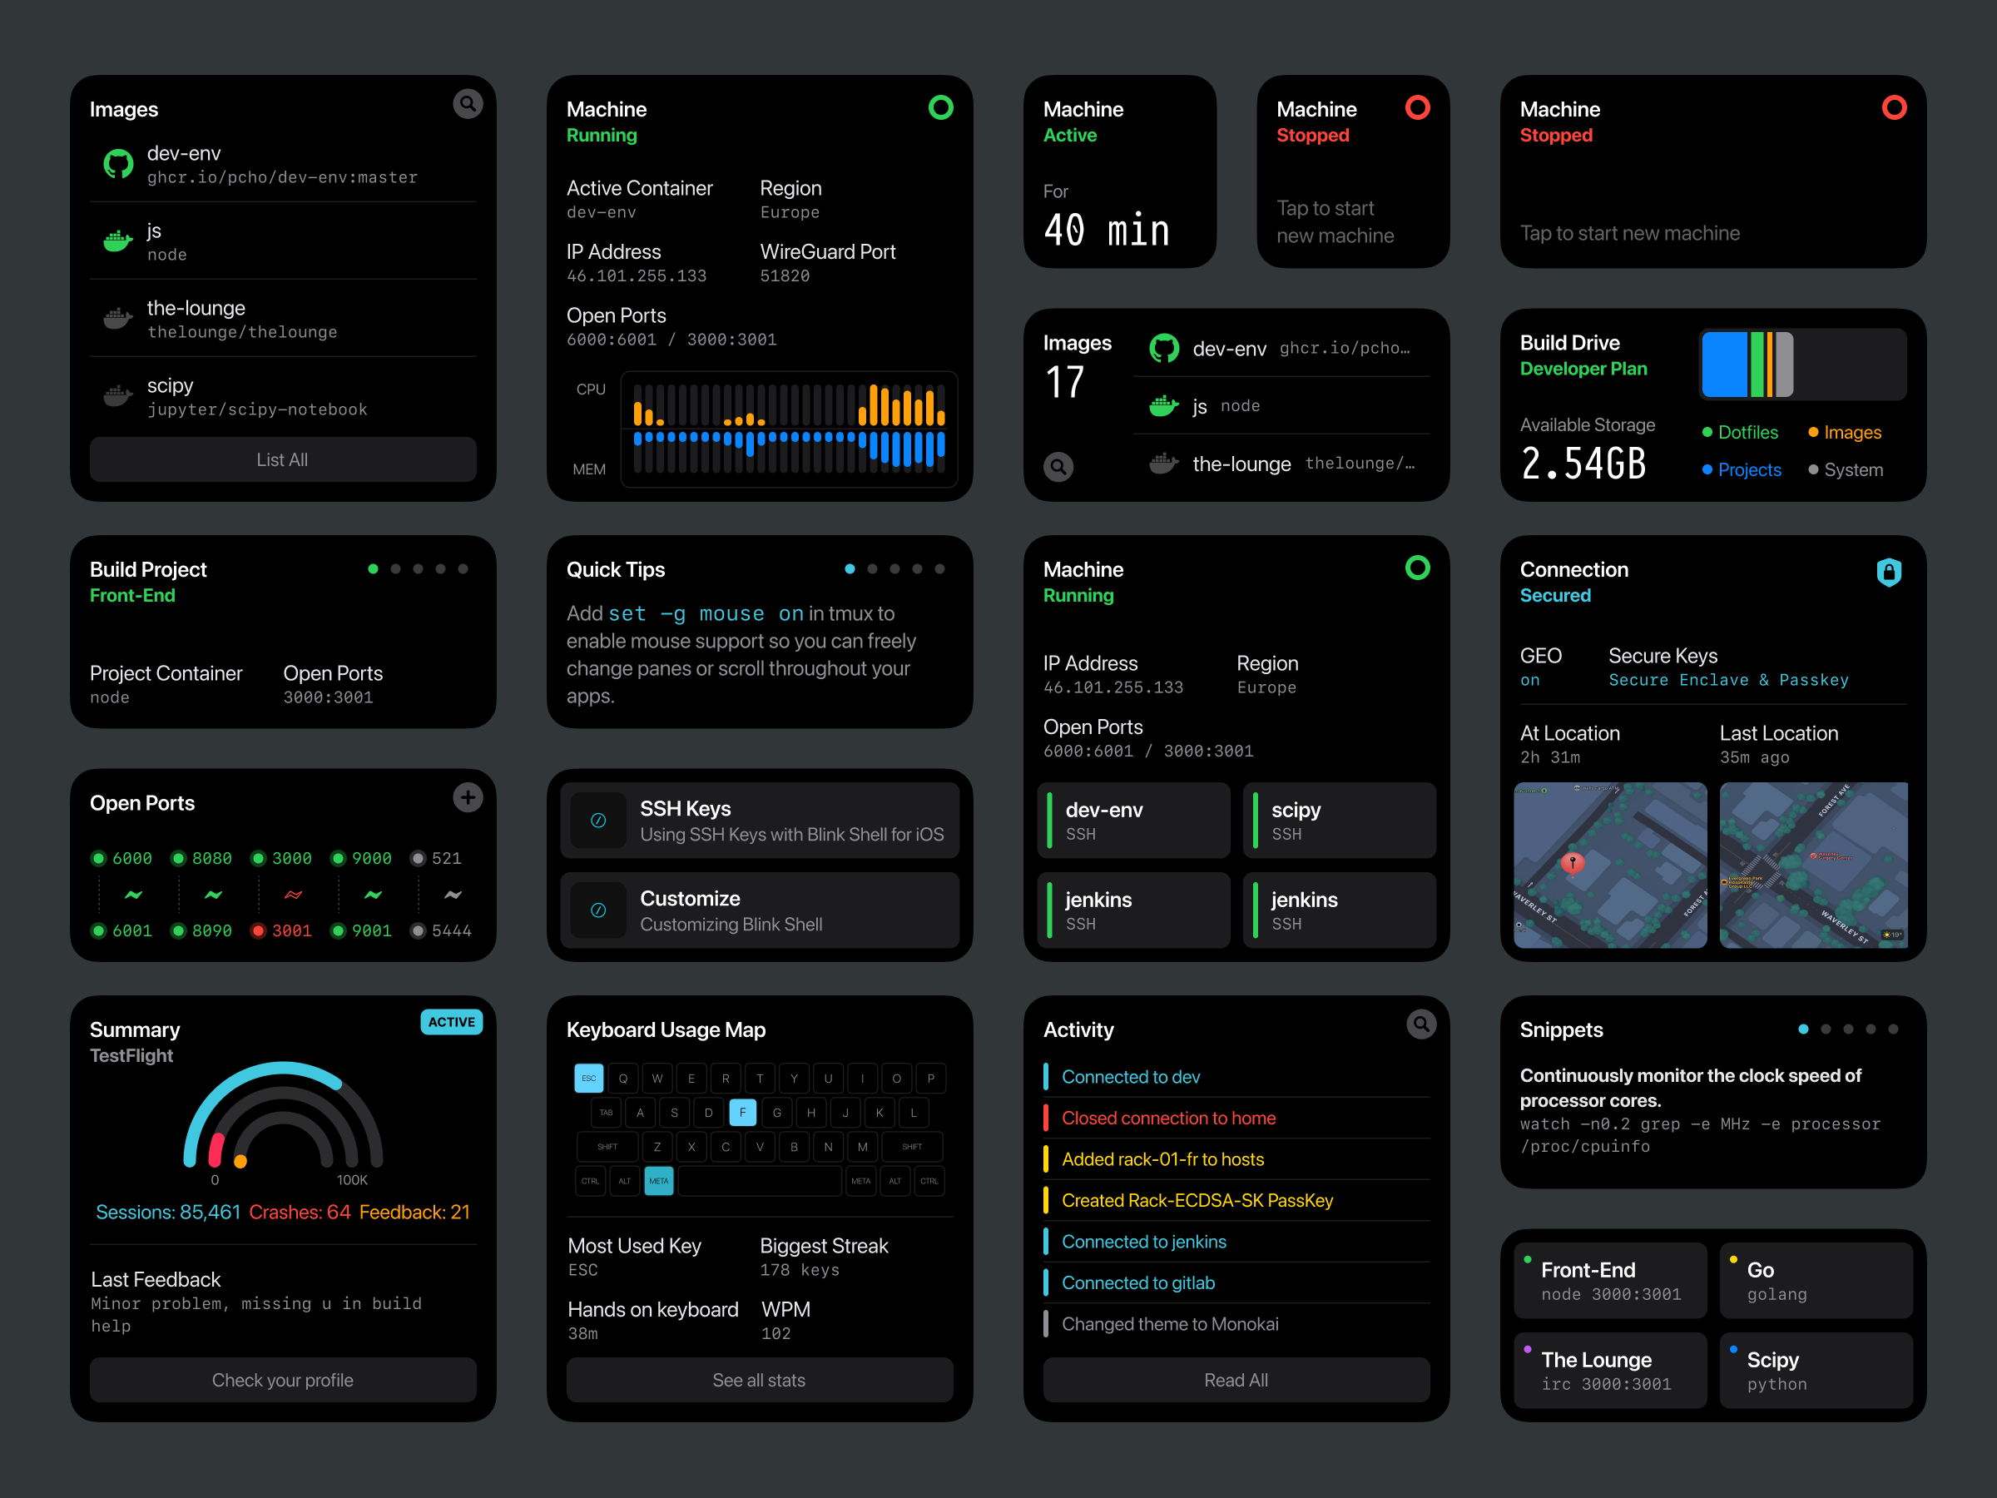The width and height of the screenshot is (1997, 1498).
Task: Click the plus icon on Open Ports card
Action: (468, 797)
